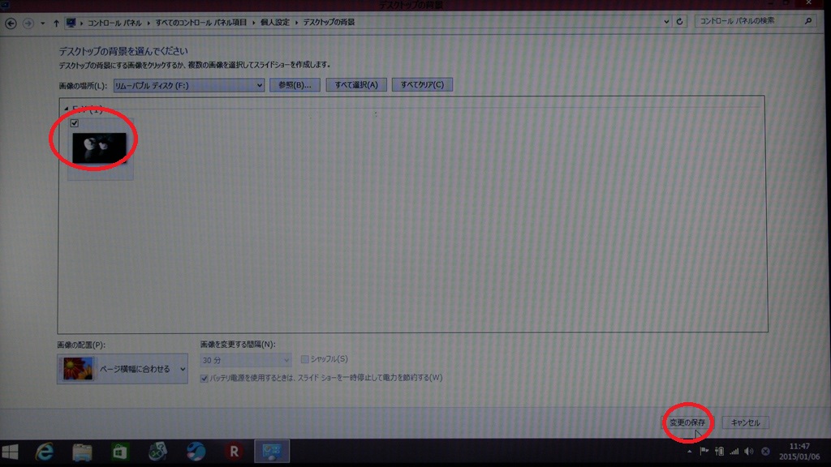Open the red R taskbar app
This screenshot has height=467, width=831.
234,452
